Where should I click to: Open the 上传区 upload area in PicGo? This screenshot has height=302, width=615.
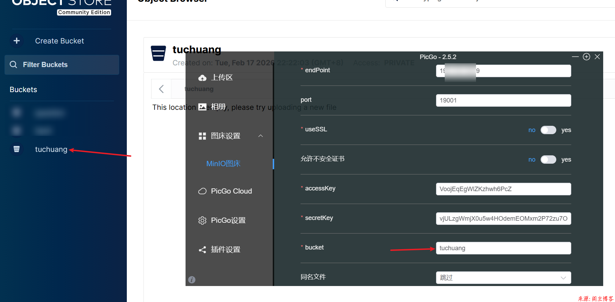pos(222,77)
